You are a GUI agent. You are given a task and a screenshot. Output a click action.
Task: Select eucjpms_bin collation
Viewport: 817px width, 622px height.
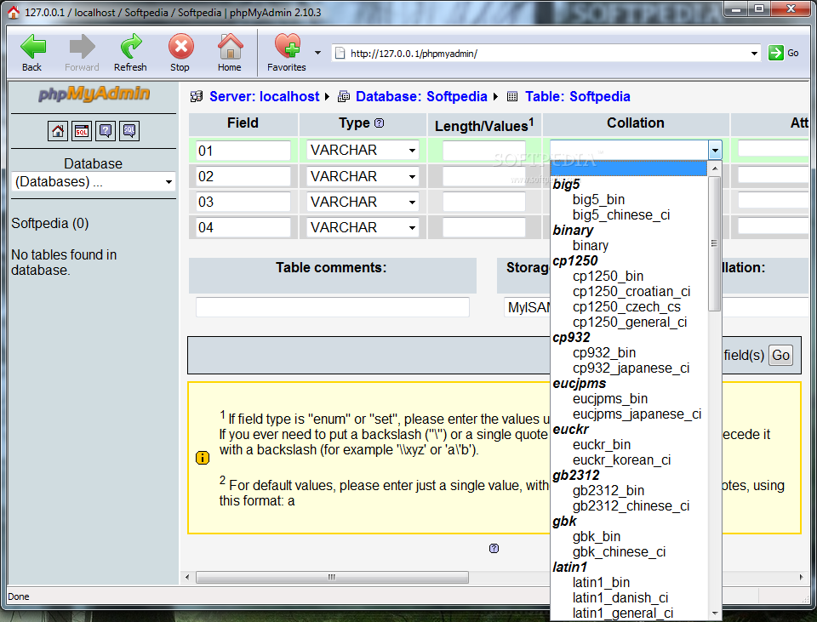coord(610,398)
